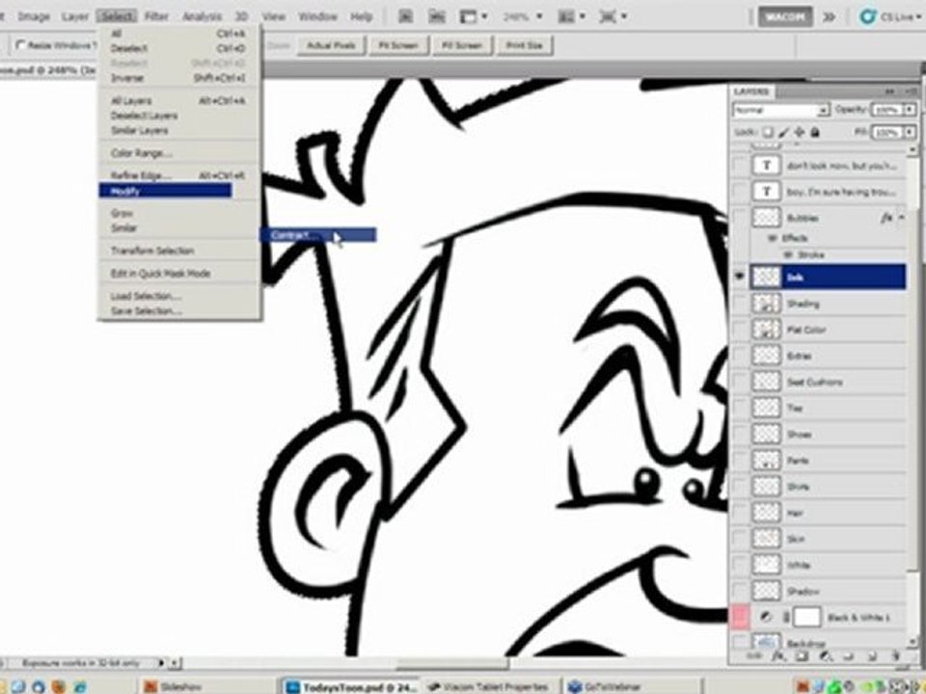
Task: Choose Contract from Modify submenu
Action: [317, 235]
